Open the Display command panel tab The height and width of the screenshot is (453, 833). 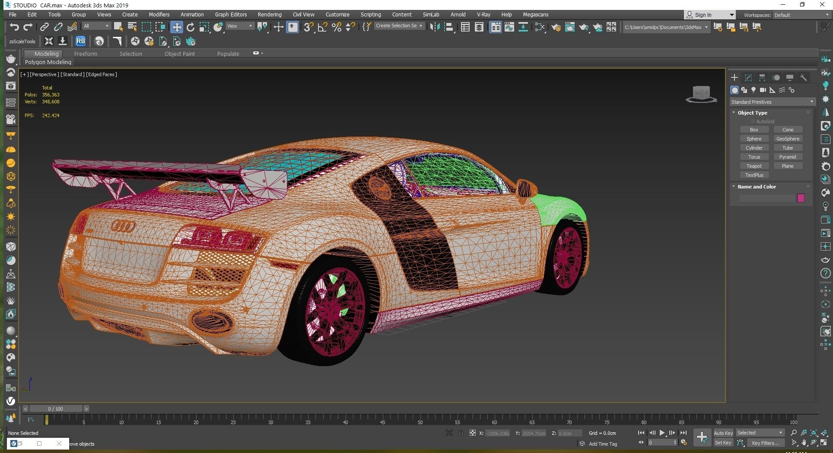point(790,78)
